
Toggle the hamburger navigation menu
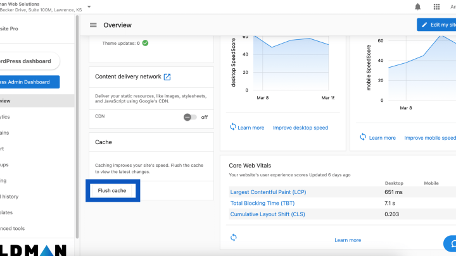pos(93,25)
